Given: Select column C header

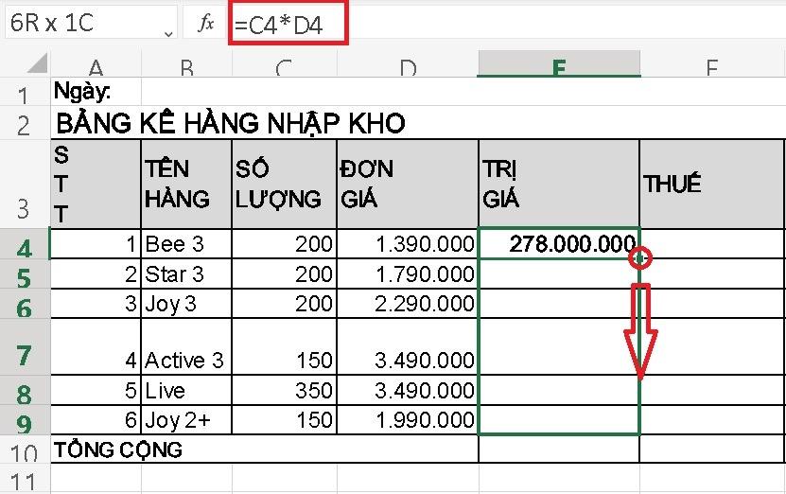Looking at the screenshot, I should (284, 65).
